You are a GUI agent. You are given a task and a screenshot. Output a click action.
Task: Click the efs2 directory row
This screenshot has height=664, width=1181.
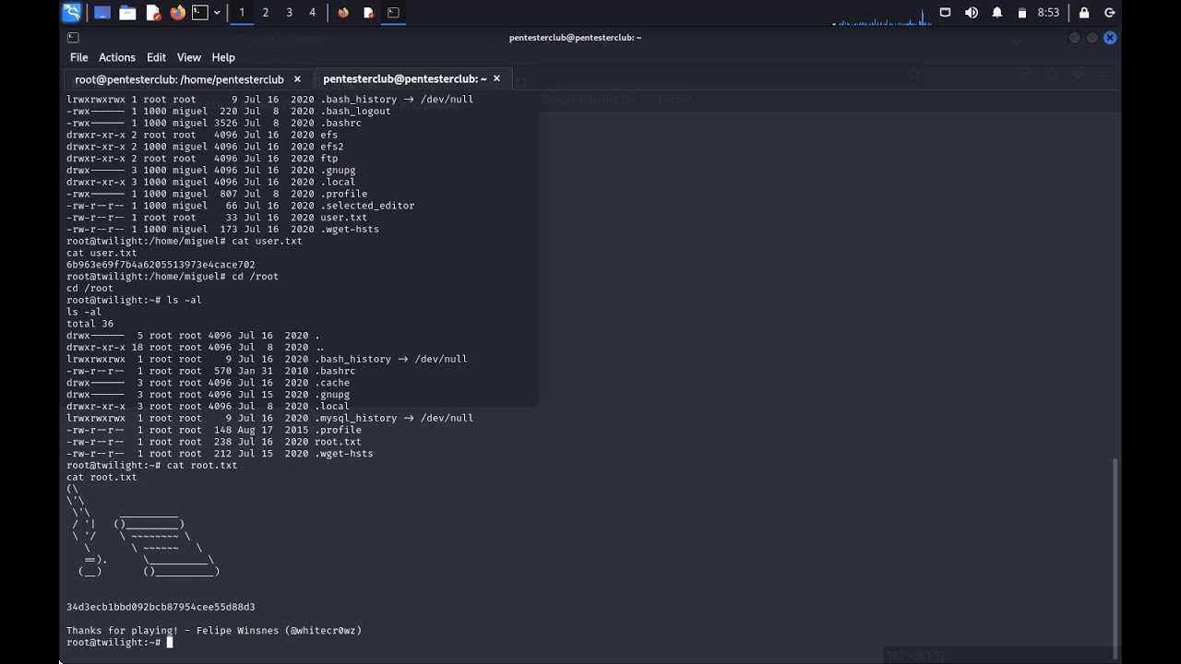[x=205, y=147]
